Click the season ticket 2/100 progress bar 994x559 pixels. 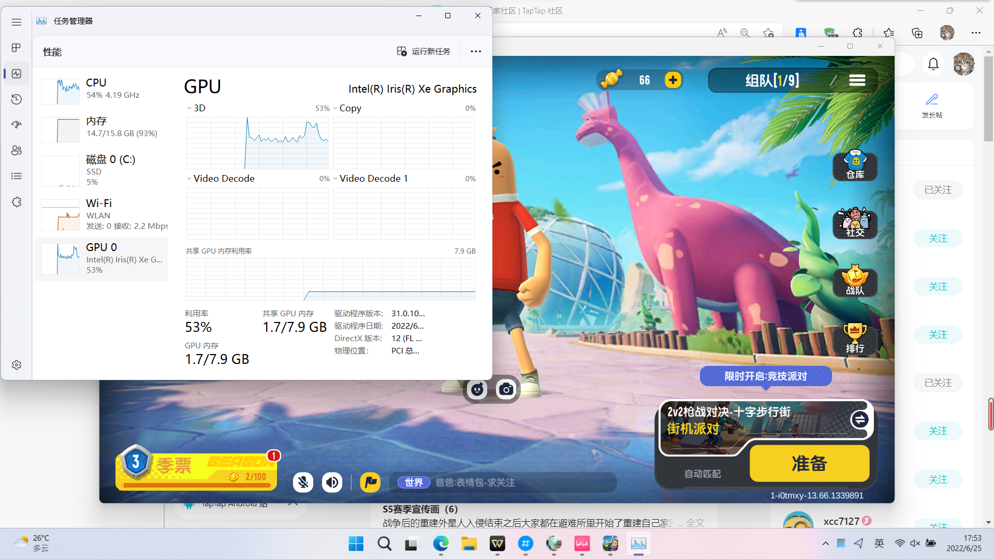click(196, 486)
